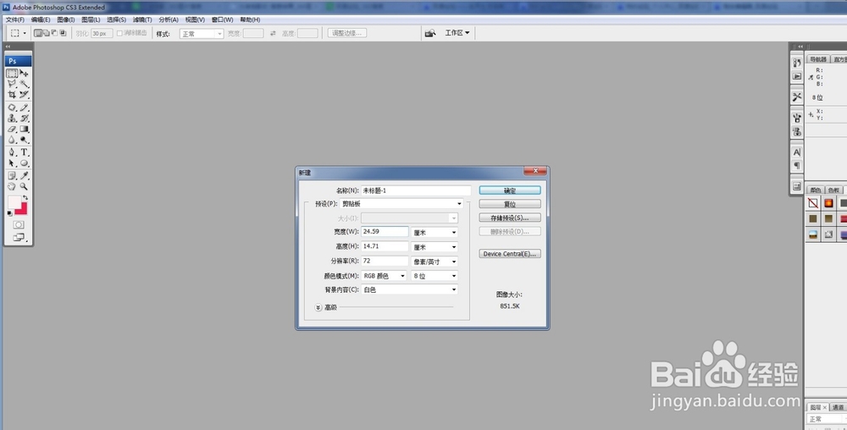Select the Ellipse shape tool
Viewport: 847px width, 430px height.
[25, 163]
